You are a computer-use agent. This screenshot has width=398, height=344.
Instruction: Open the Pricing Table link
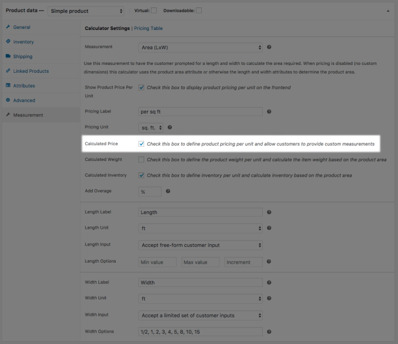coord(148,28)
